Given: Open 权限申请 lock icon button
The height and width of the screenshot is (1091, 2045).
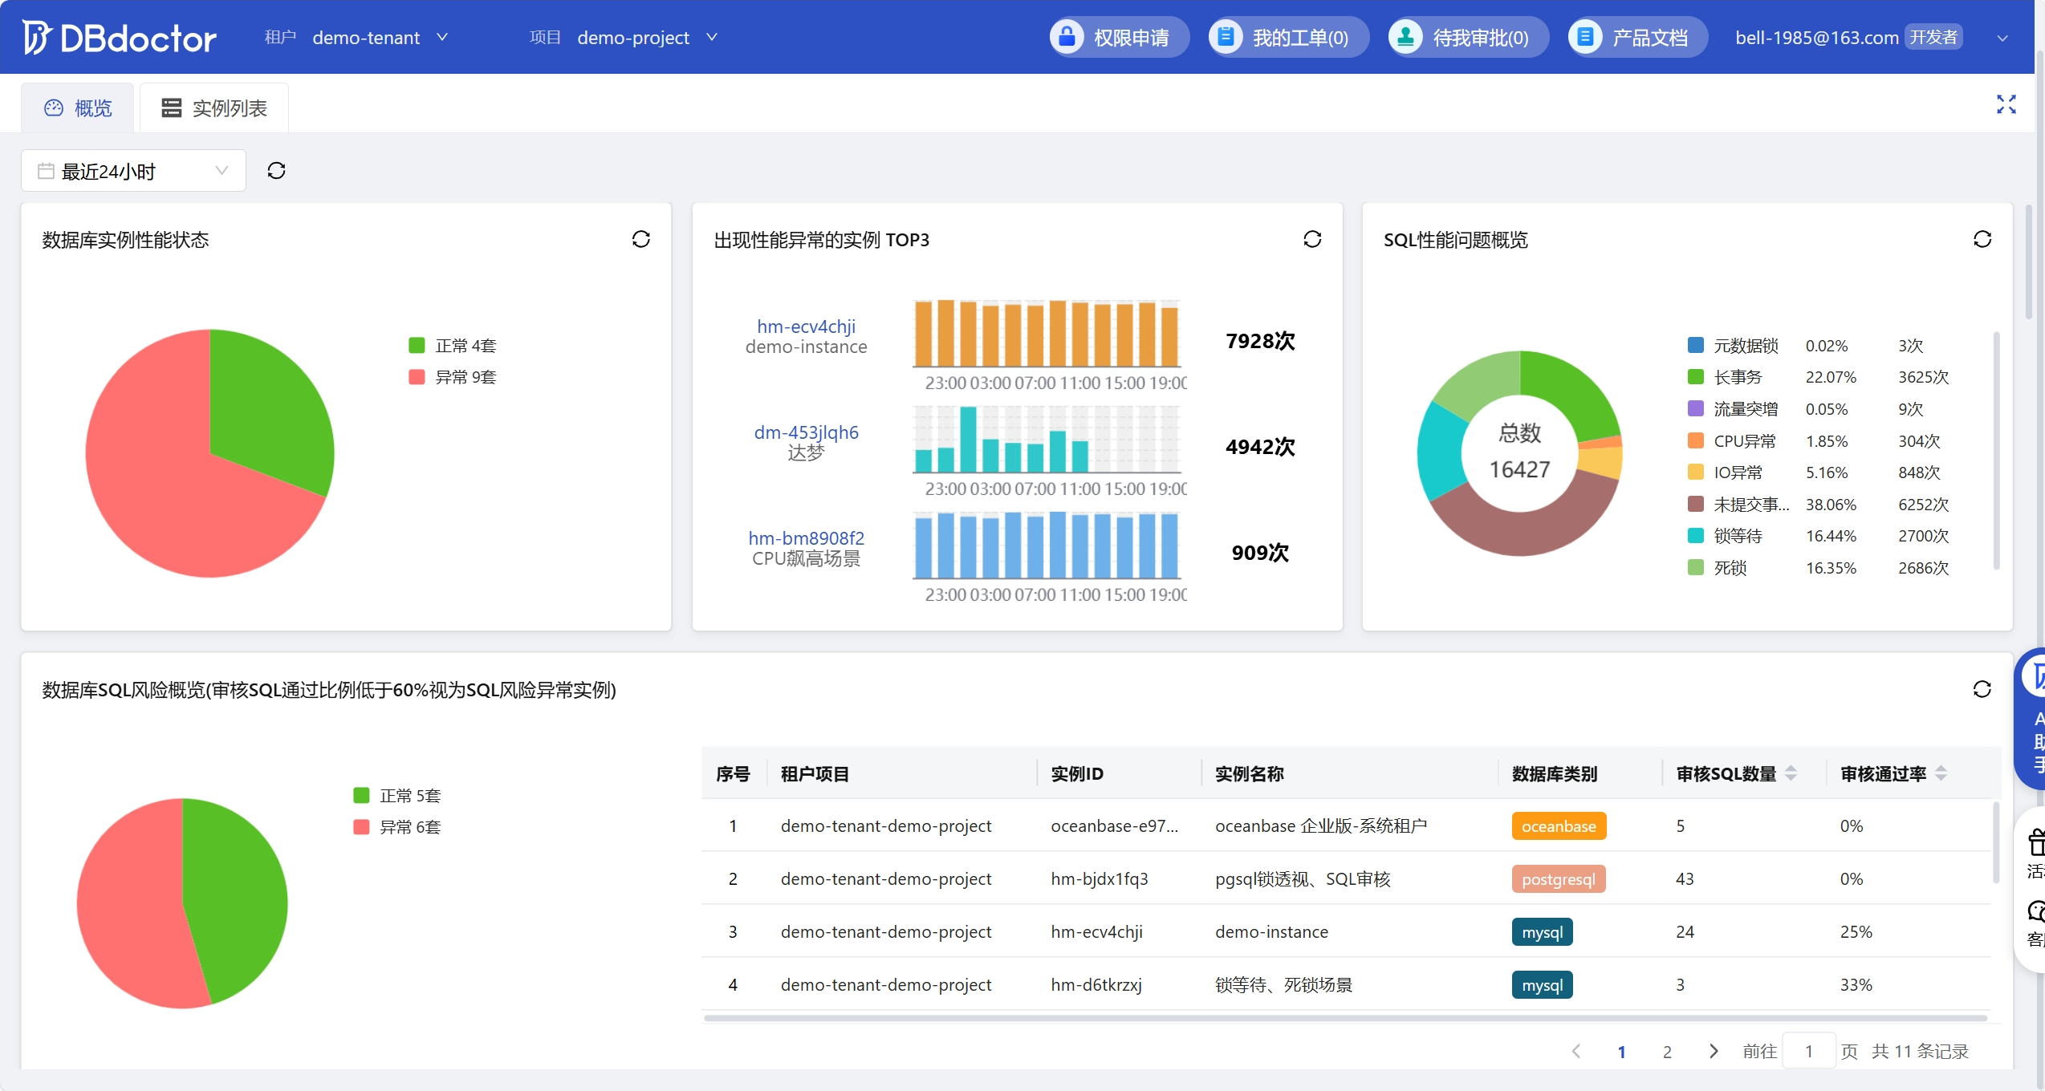Looking at the screenshot, I should point(1067,37).
